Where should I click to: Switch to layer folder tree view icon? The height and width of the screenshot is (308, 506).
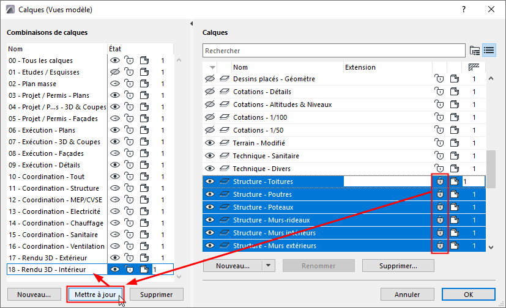pos(475,50)
